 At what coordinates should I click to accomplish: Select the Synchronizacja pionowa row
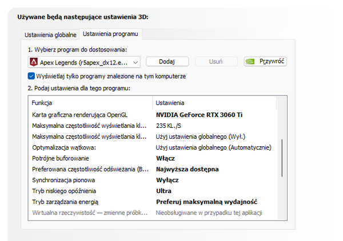coord(153,180)
